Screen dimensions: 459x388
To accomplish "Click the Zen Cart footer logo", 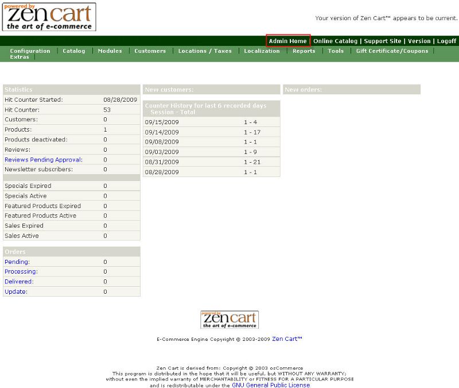I will pyautogui.click(x=229, y=320).
